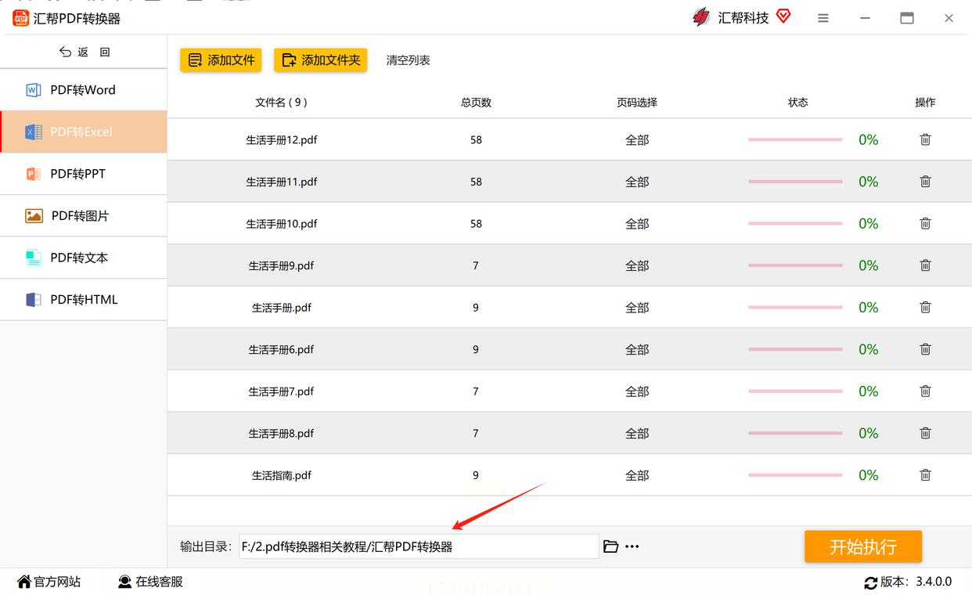The image size is (972, 595).
Task: Change page selection 全部 for 生活手册7.pdf
Action: click(637, 391)
